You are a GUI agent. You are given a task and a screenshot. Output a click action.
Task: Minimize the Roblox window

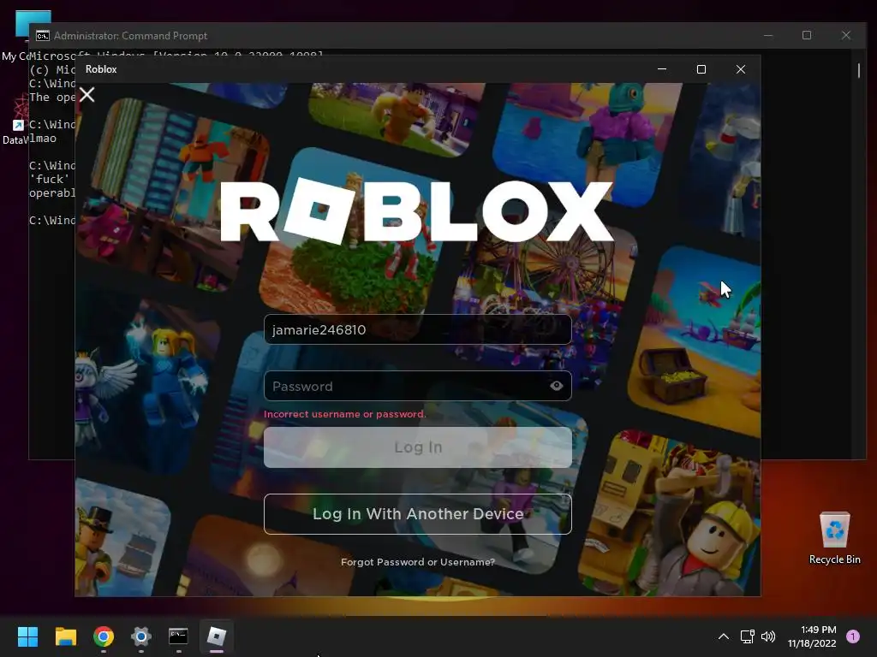point(662,69)
